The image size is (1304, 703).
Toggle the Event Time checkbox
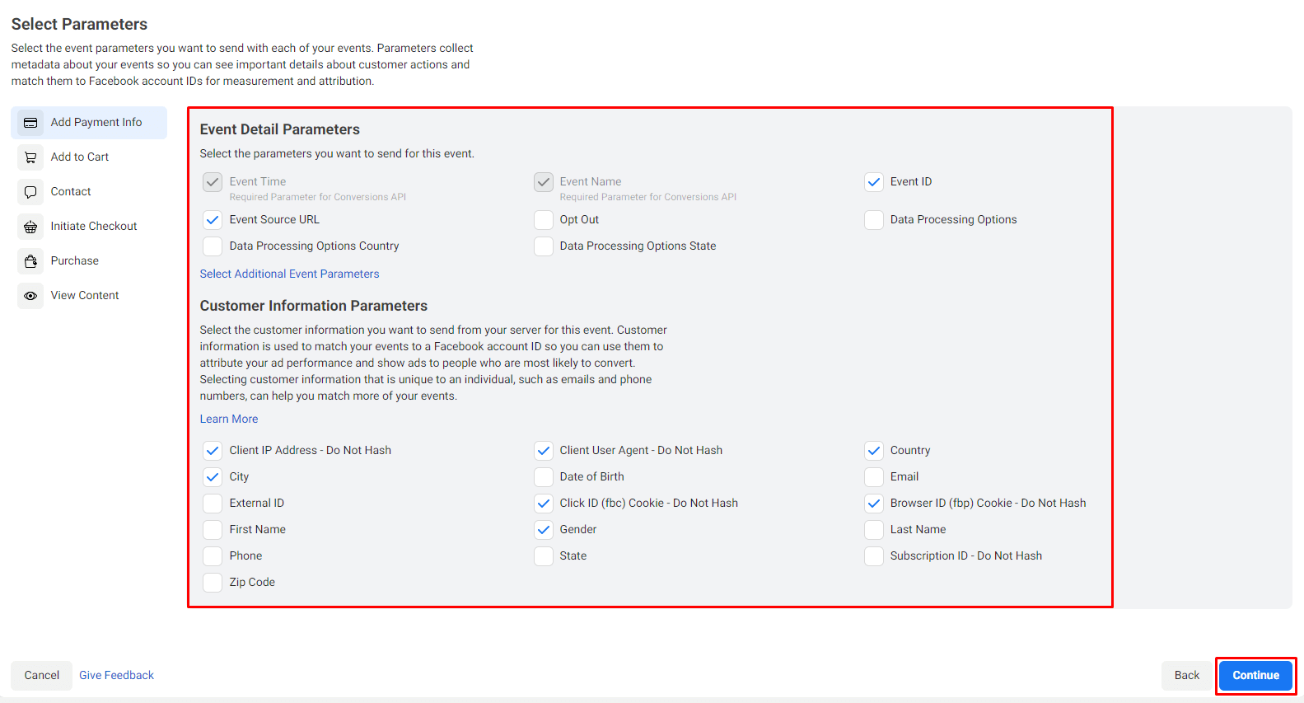click(213, 182)
